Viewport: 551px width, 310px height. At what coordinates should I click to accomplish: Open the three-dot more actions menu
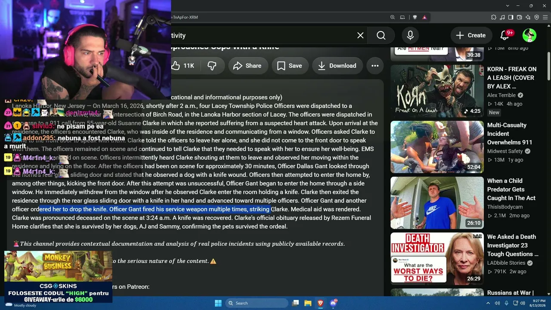coord(375,66)
